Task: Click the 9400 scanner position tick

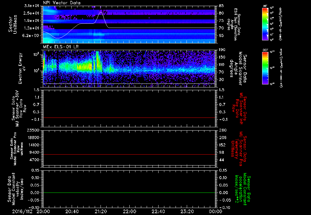Action: tap(34, 152)
